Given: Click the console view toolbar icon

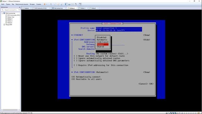Looking at the screenshot, I should point(80,4).
